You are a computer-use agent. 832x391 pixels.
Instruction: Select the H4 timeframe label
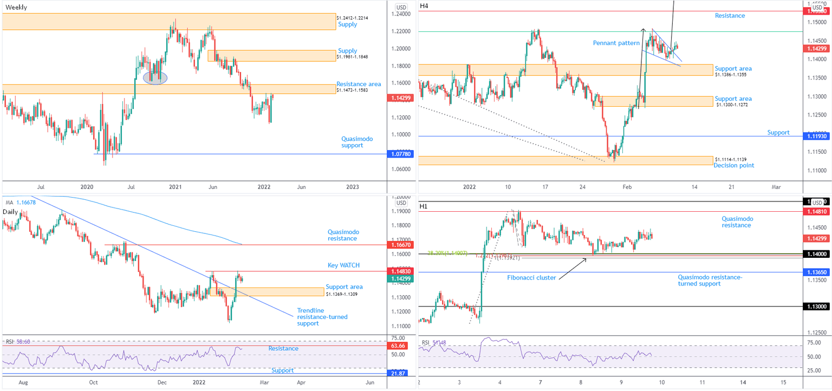(x=424, y=6)
